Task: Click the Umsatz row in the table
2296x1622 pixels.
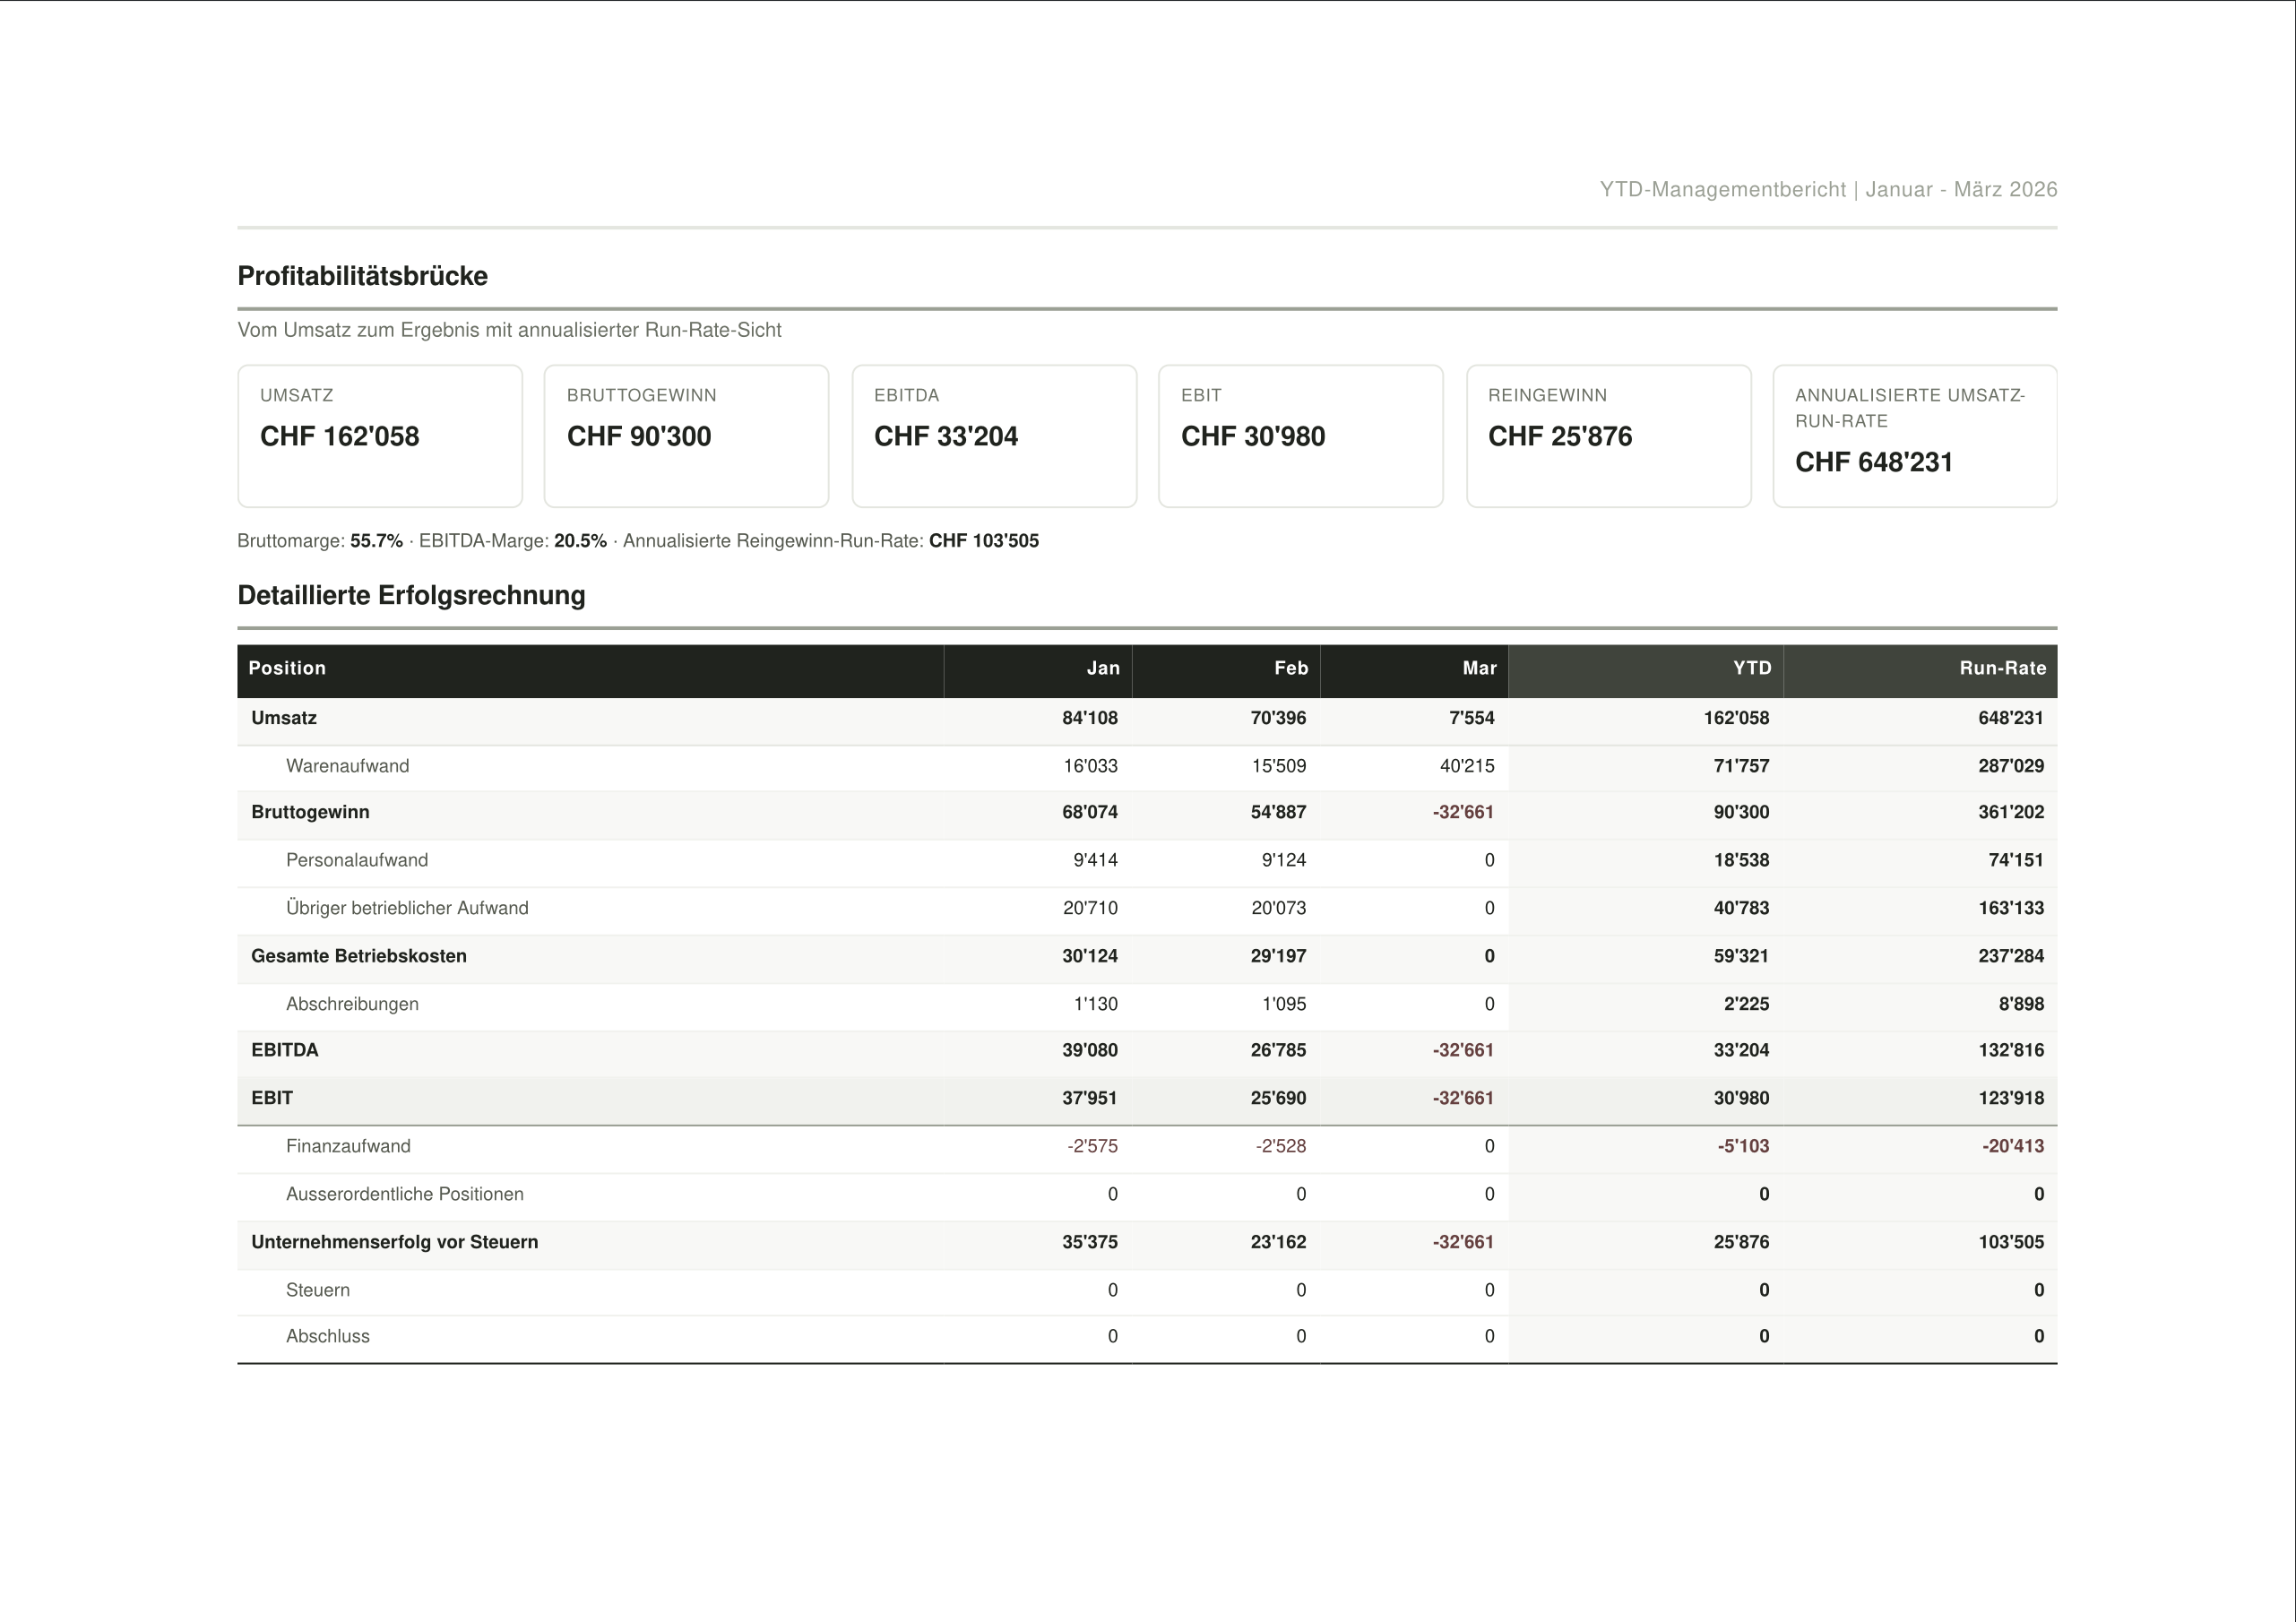Action: [700, 717]
